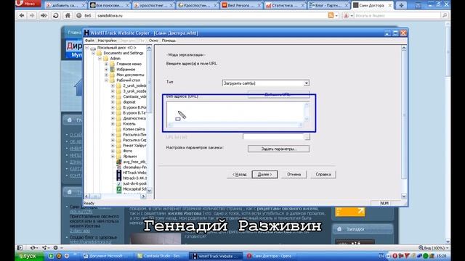Screen dimensions: 465x261
Task: Expand the Главное меню folder
Action: point(106,64)
